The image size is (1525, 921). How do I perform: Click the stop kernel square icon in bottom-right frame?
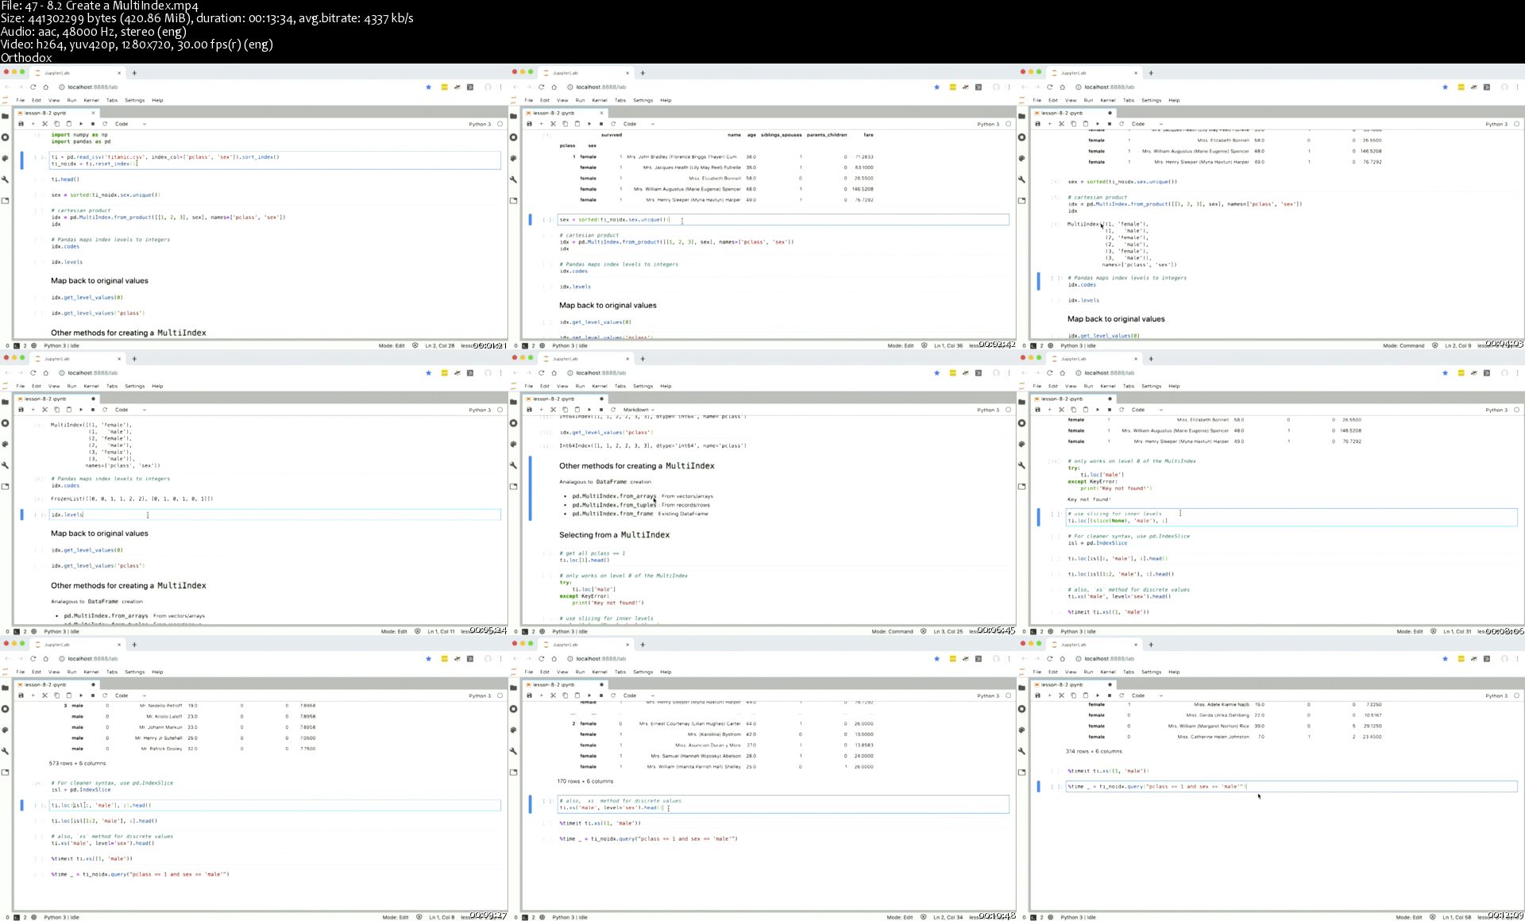(1110, 696)
